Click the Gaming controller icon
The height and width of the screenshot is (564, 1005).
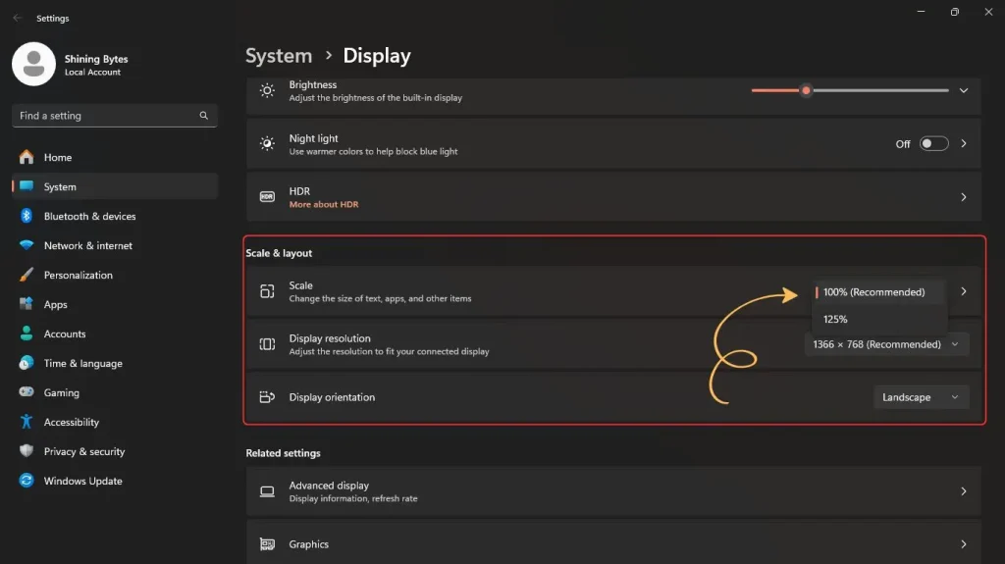(26, 392)
